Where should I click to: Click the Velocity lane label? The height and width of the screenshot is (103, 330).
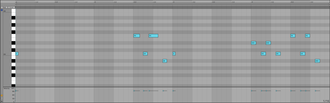[x=6, y=88]
